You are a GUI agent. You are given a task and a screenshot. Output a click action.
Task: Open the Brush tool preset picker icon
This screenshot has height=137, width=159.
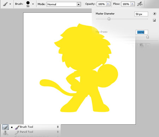point(5,4)
